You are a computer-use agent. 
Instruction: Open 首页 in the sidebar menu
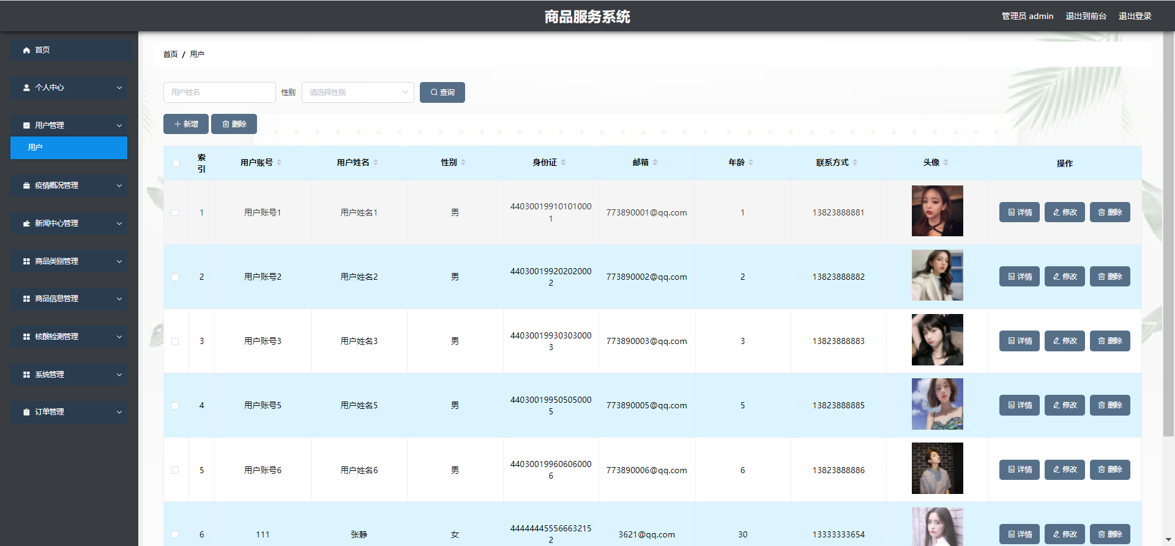(72, 50)
